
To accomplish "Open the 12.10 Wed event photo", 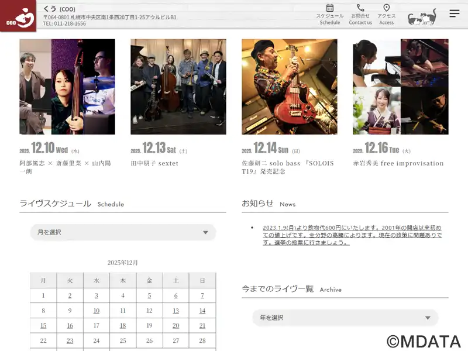I will (67, 87).
